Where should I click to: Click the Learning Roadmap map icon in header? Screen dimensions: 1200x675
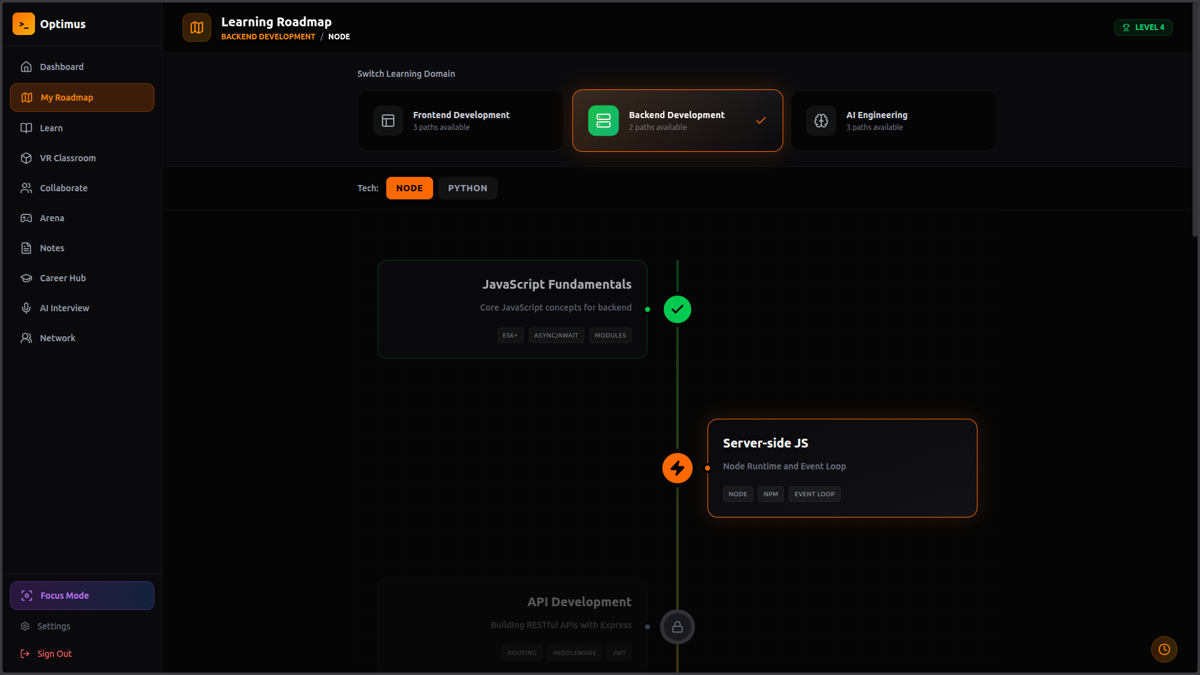[x=197, y=27]
